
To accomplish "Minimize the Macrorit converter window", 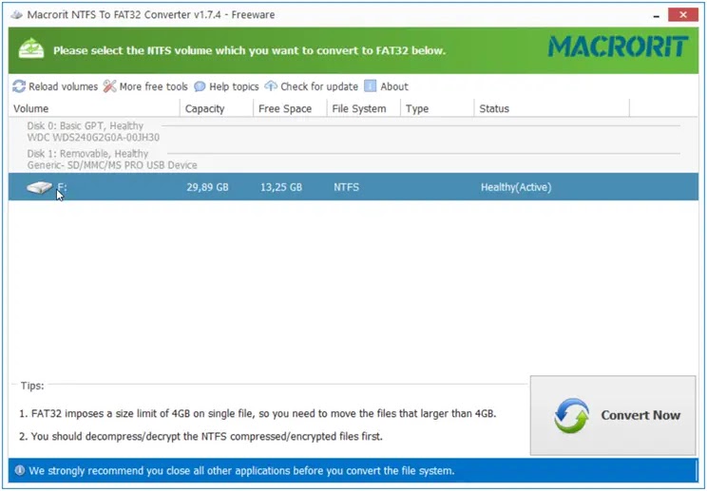I will tap(657, 15).
